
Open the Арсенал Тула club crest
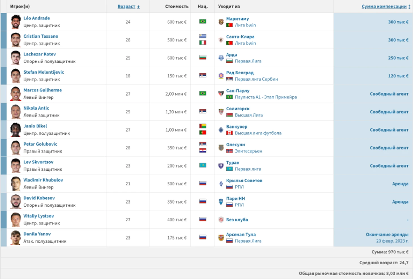tap(221, 238)
